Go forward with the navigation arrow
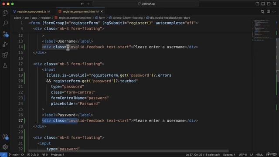Screen dimensions: 279x157 pyautogui.click(x=88, y=4)
